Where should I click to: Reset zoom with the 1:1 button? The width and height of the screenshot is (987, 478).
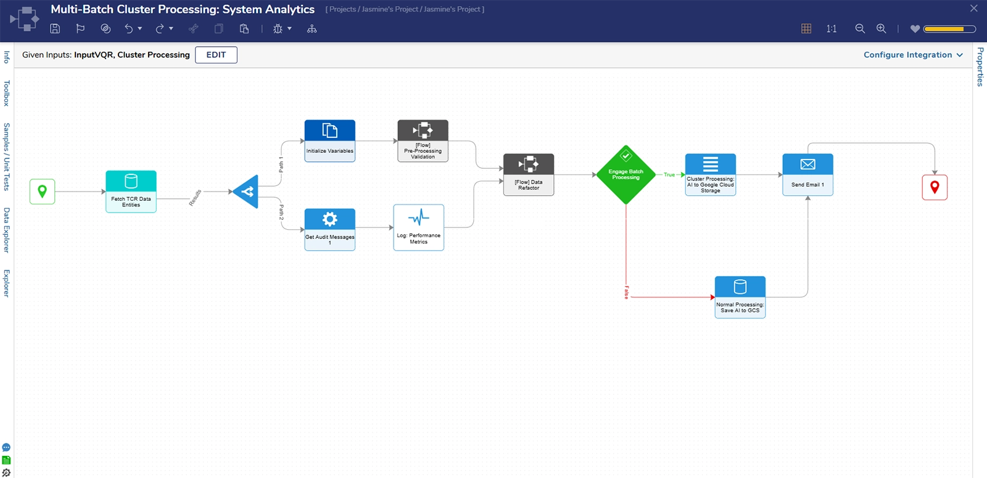[832, 28]
